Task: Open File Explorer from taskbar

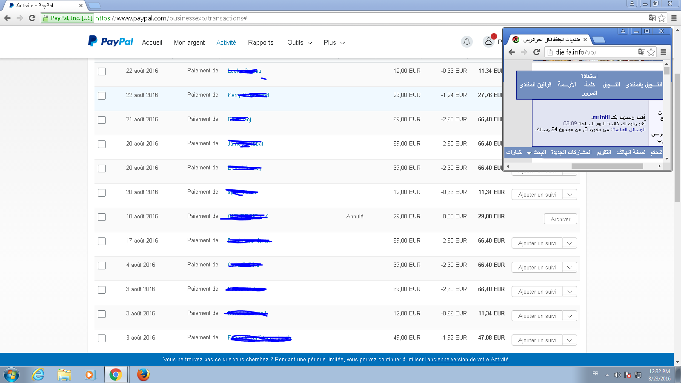Action: click(64, 375)
